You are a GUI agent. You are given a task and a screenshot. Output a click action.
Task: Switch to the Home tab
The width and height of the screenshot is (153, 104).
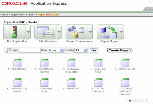point(149,9)
